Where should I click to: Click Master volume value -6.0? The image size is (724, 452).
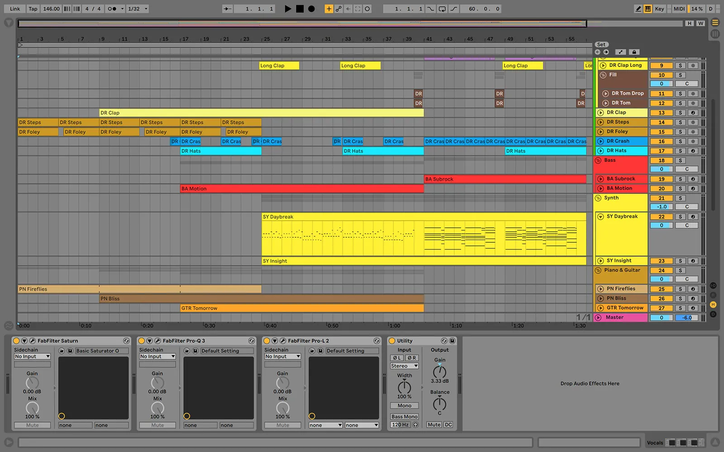point(687,318)
